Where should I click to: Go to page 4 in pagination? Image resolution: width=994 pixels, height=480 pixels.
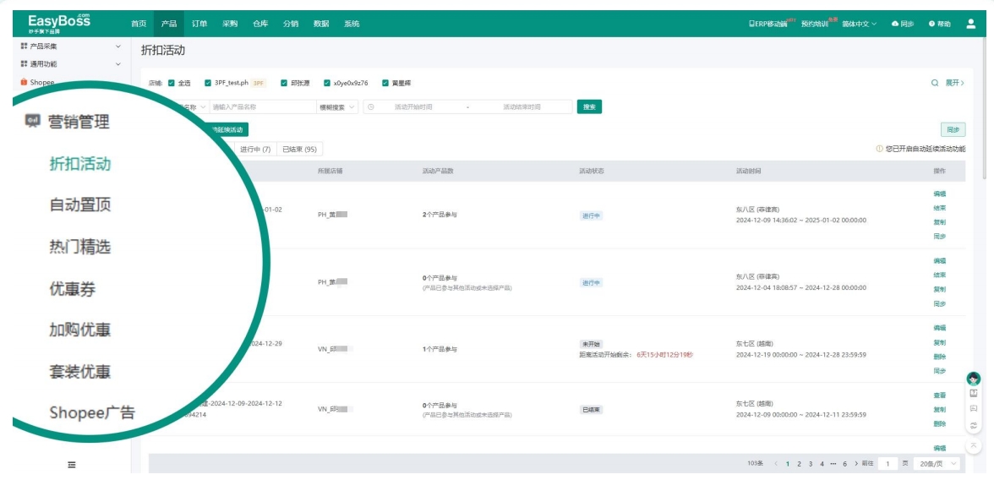(x=822, y=464)
